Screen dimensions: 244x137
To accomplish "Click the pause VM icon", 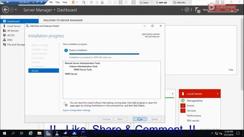I will click(x=73, y=2).
